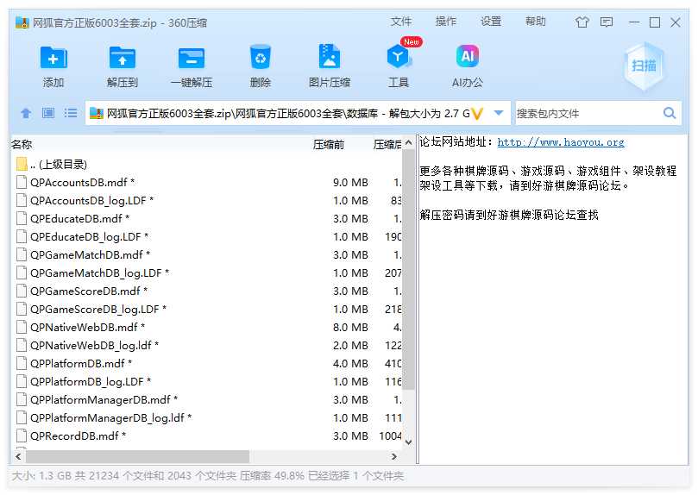Image resolution: width=698 pixels, height=495 pixels.
Task: Select file QPEducateDB_log.LDF
Action: tap(206, 236)
